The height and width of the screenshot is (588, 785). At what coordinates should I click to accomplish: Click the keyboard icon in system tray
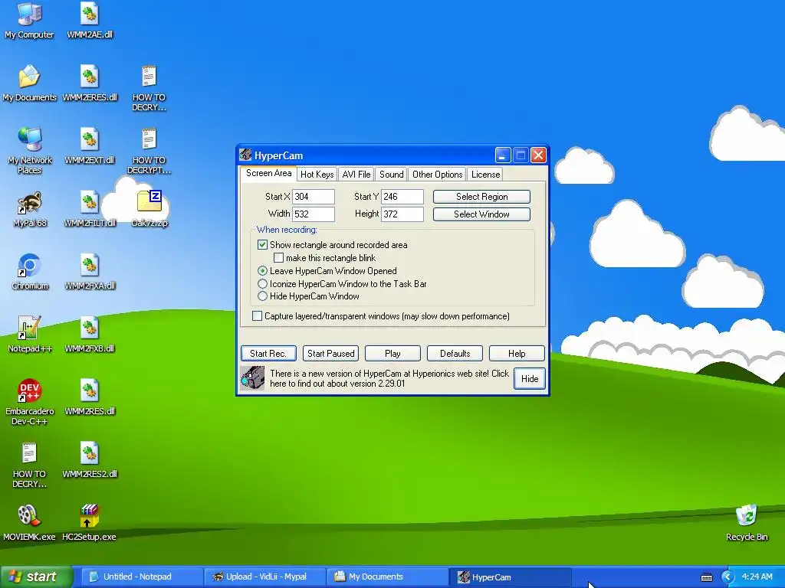tap(707, 577)
